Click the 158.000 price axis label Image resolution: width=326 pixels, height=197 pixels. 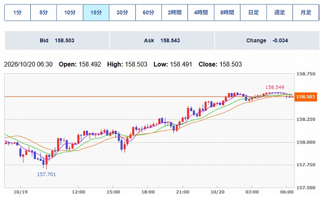point(306,142)
